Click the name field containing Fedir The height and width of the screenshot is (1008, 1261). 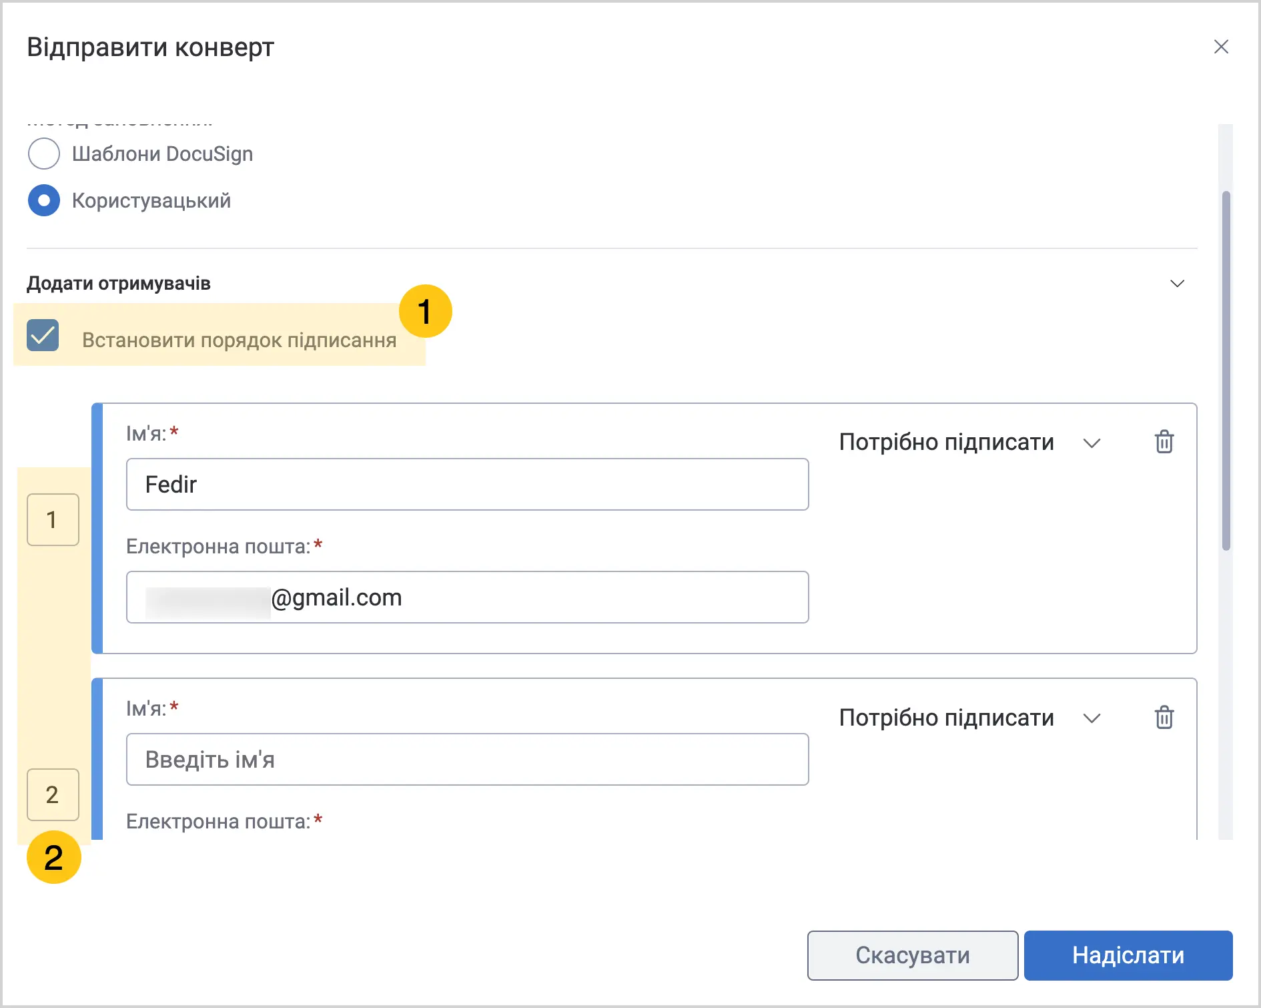point(467,485)
